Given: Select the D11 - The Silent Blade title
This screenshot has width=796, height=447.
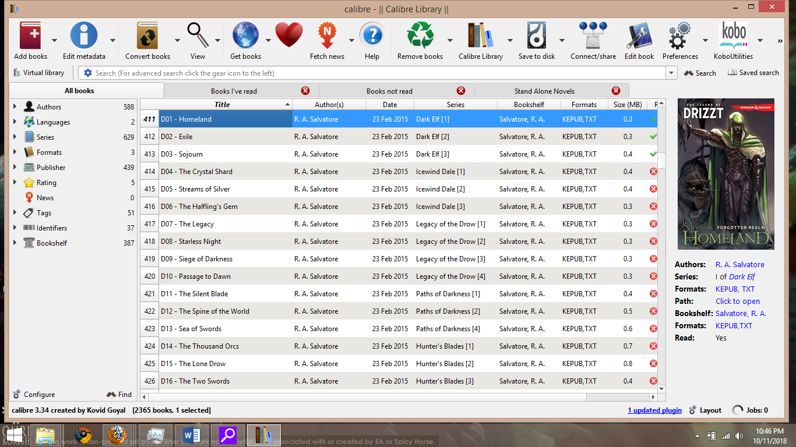Looking at the screenshot, I should coord(194,293).
